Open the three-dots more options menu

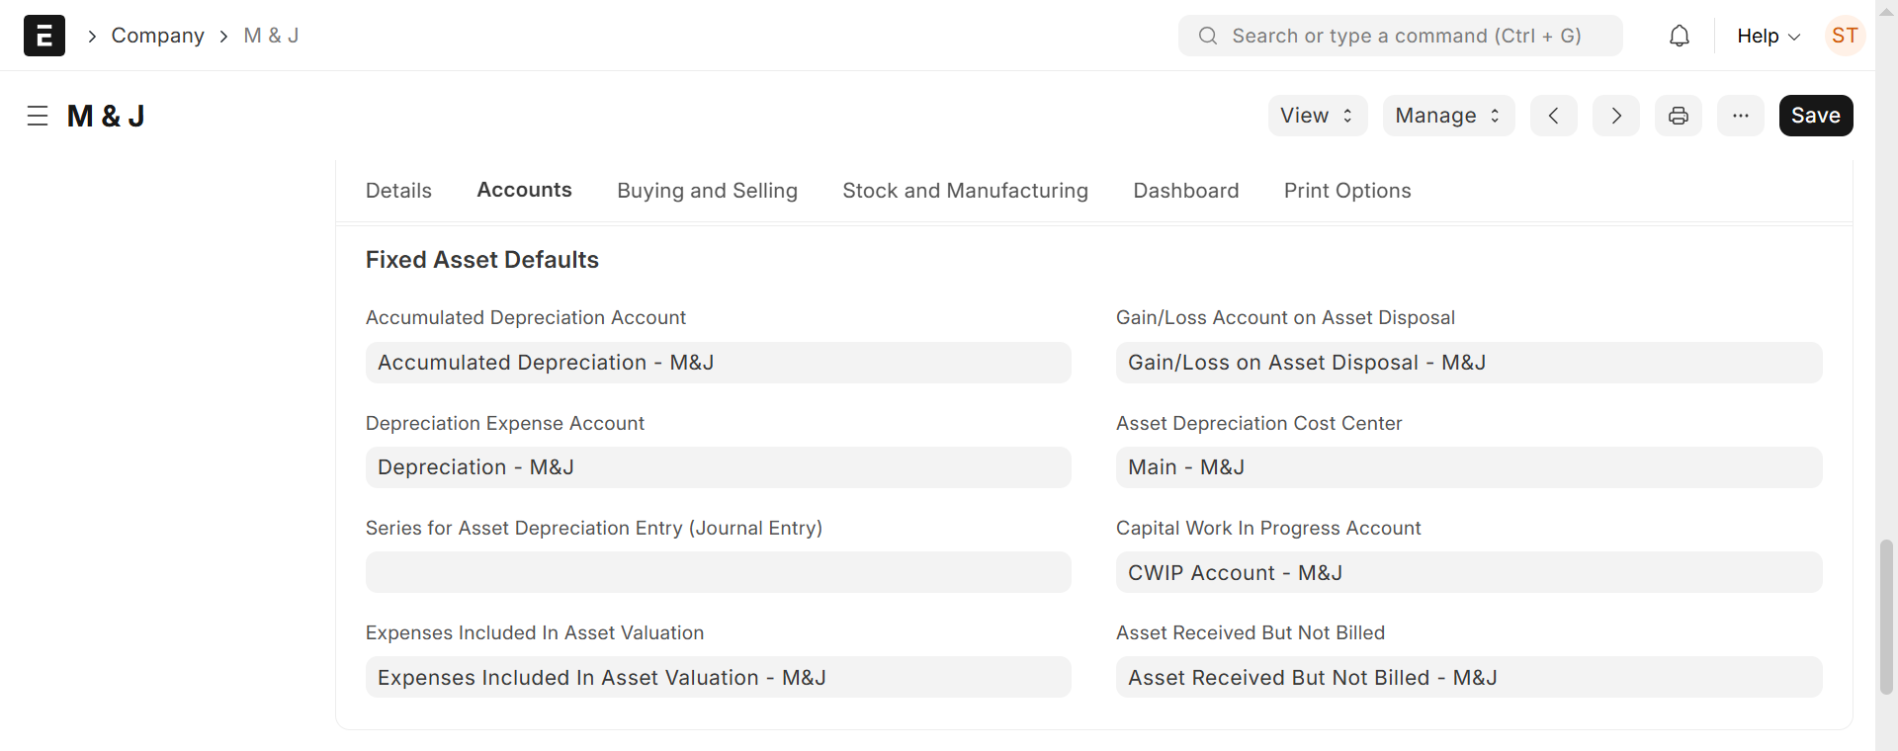coord(1740,116)
